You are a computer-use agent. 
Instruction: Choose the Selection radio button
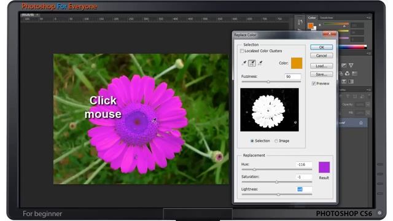pyautogui.click(x=252, y=141)
